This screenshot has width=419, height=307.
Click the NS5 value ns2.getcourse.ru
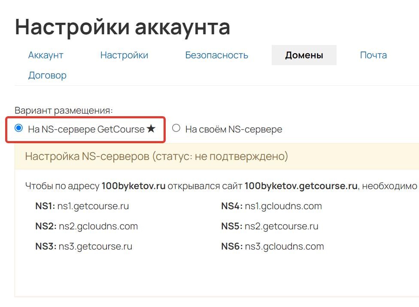281,226
